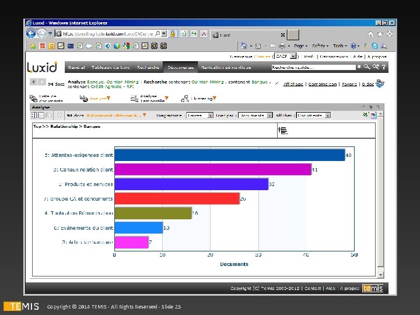Image resolution: width=420 pixels, height=315 pixels.
Task: Expand the Analyse orange arrow menu
Action: click(x=108, y=98)
